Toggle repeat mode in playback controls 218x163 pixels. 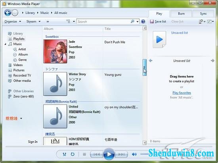(73, 154)
